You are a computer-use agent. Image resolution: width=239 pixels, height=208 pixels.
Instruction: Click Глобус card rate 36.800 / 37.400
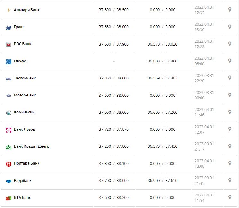tap(162, 61)
